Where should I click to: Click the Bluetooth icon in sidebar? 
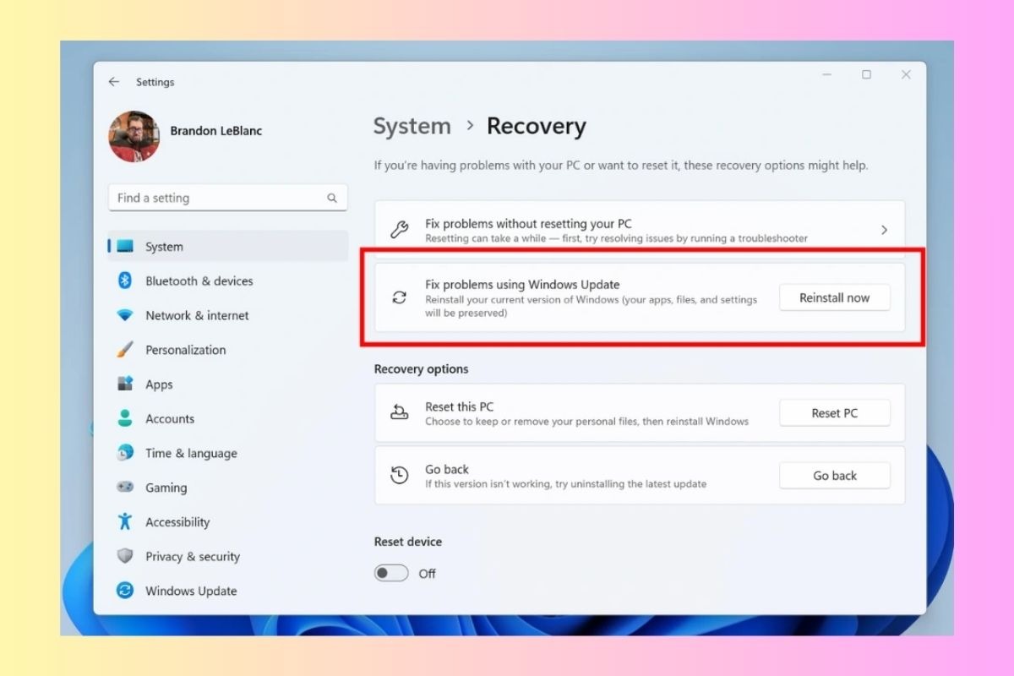coord(125,281)
